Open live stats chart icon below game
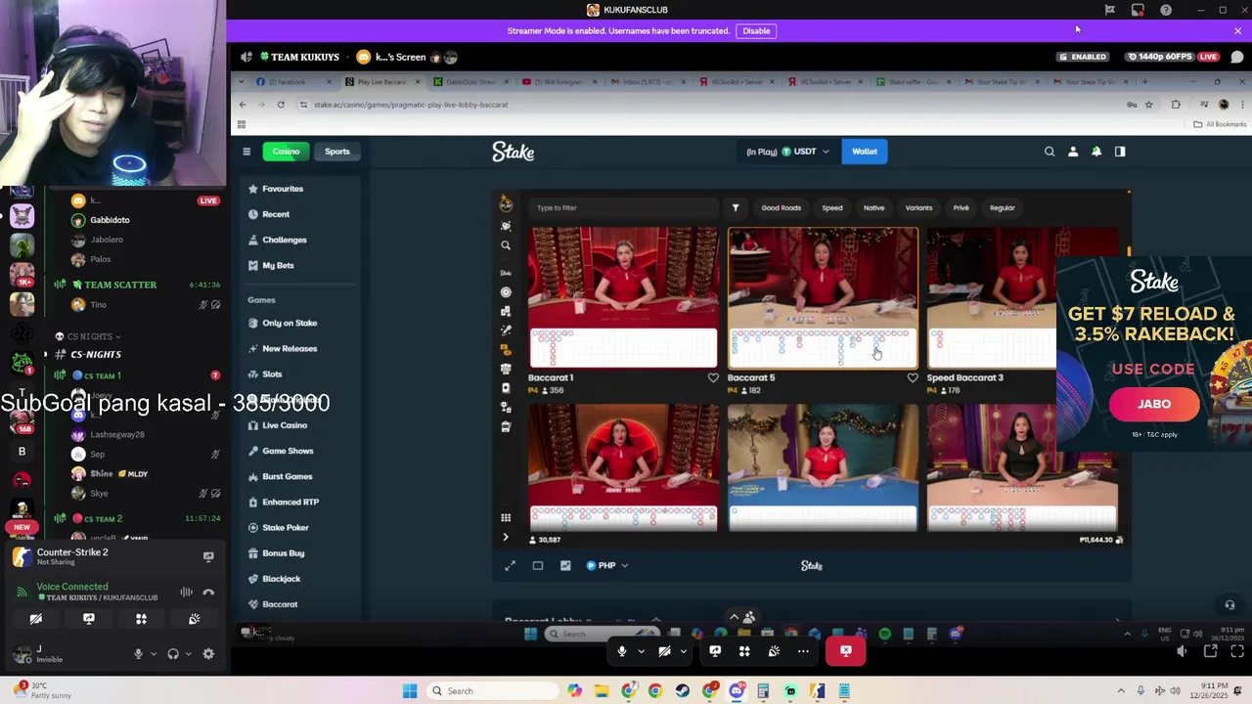The width and height of the screenshot is (1252, 704). (x=565, y=565)
